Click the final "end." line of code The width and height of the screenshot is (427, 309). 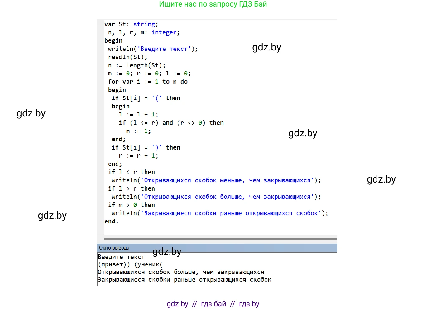point(111,221)
